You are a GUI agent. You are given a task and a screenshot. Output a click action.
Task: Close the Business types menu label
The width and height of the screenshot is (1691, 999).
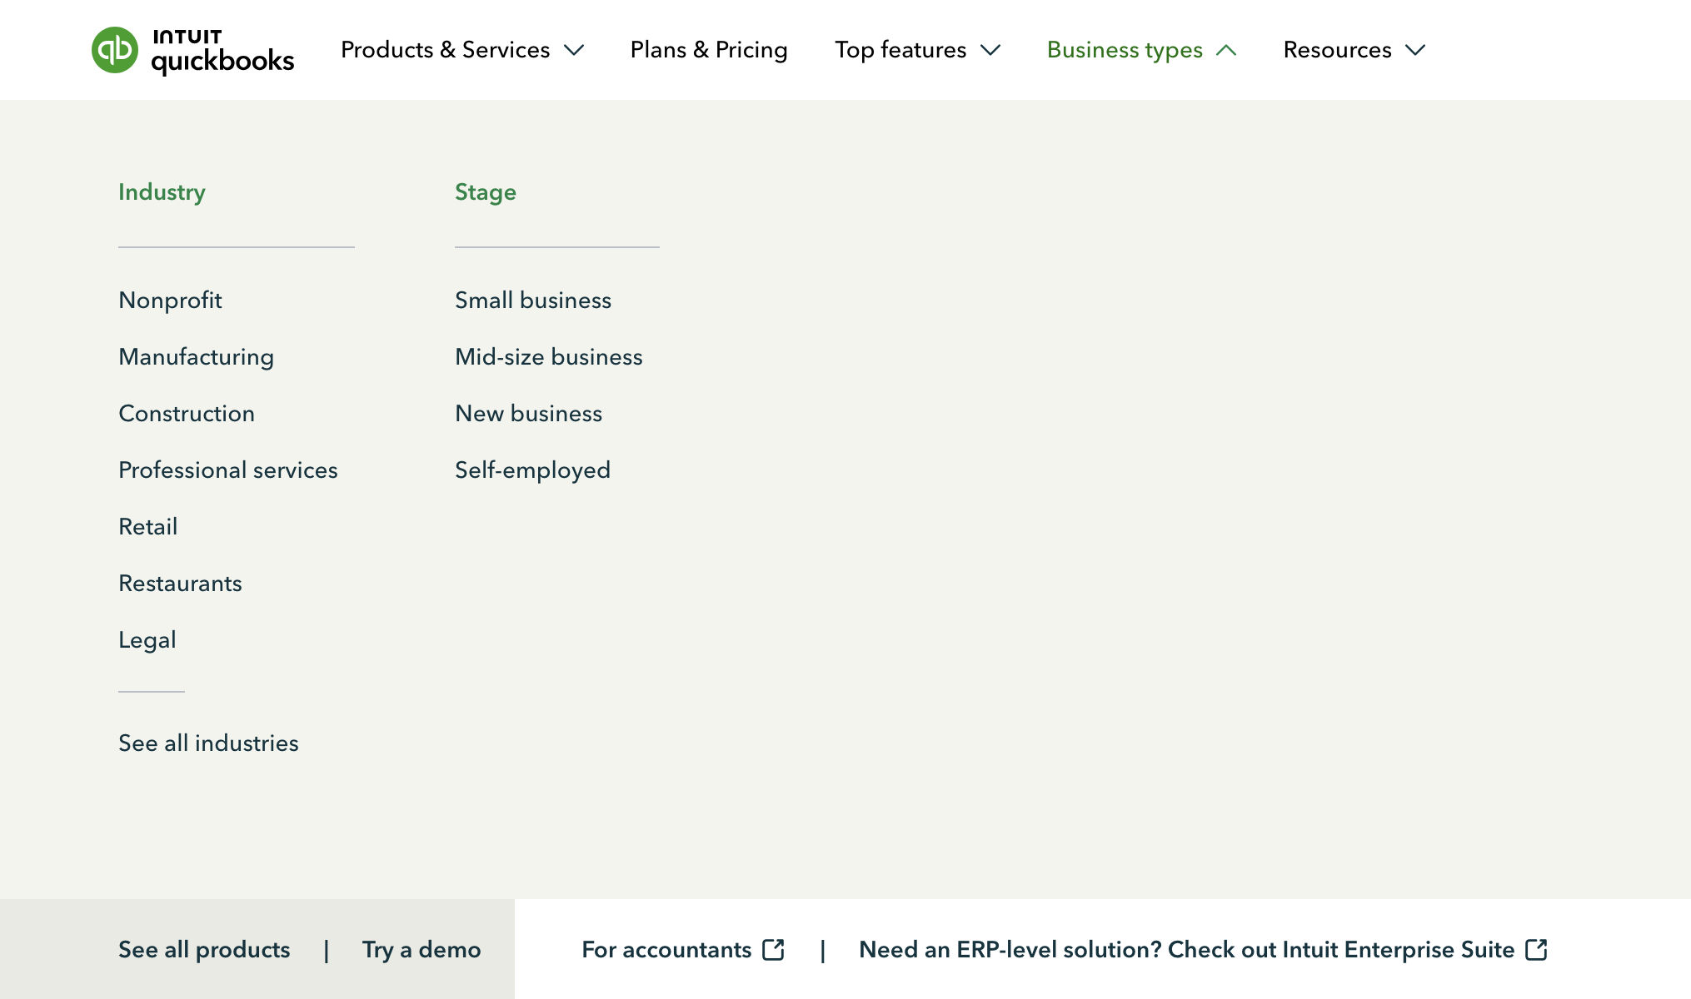click(x=1125, y=50)
